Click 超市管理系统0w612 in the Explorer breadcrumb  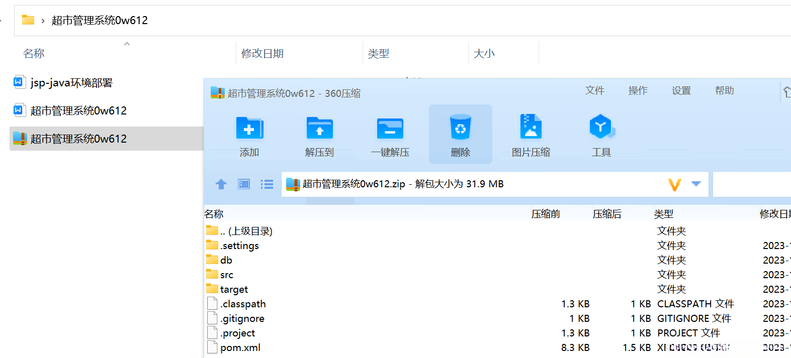coord(100,21)
